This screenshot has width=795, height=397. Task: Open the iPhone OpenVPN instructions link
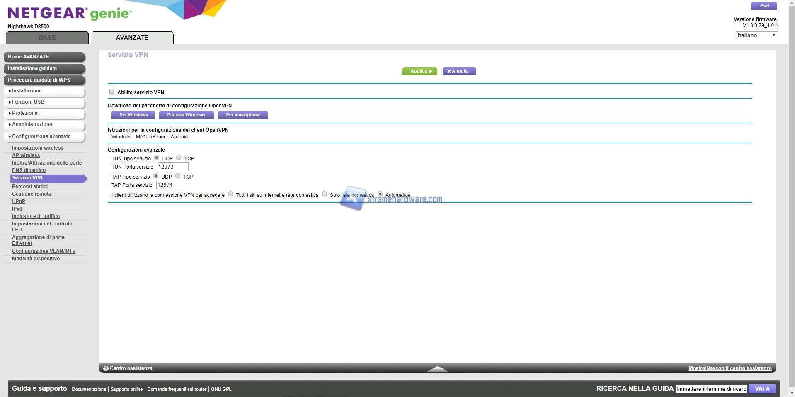click(158, 137)
